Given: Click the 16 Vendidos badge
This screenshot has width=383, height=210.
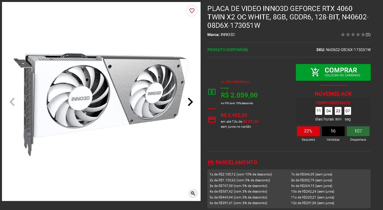Looking at the screenshot, I should [x=333, y=131].
